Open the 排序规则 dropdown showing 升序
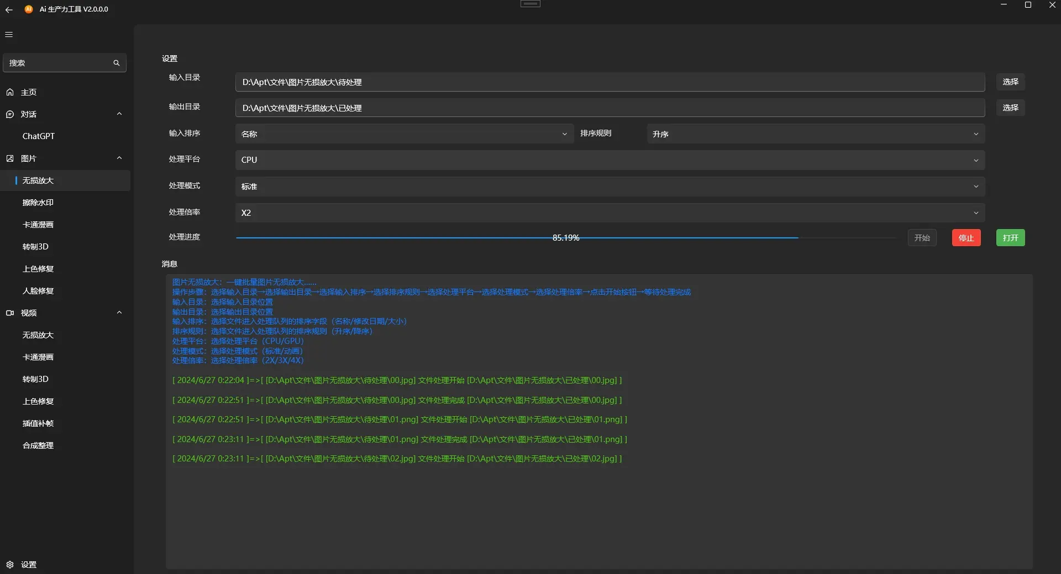Viewport: 1061px width, 574px height. (816, 134)
